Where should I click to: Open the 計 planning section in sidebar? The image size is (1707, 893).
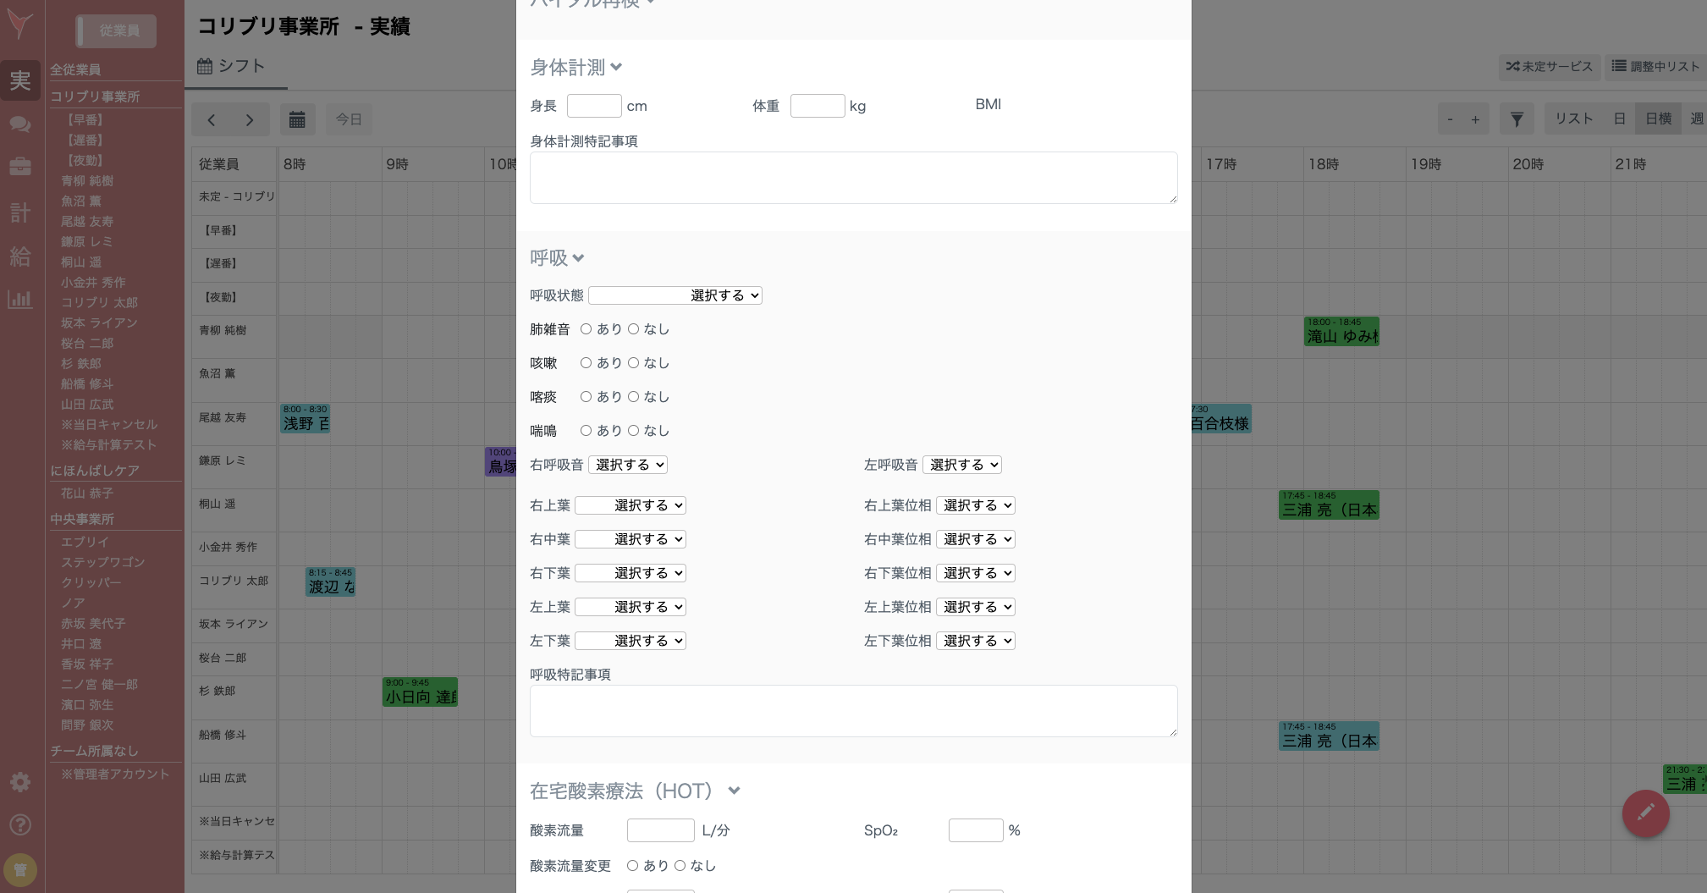[19, 212]
